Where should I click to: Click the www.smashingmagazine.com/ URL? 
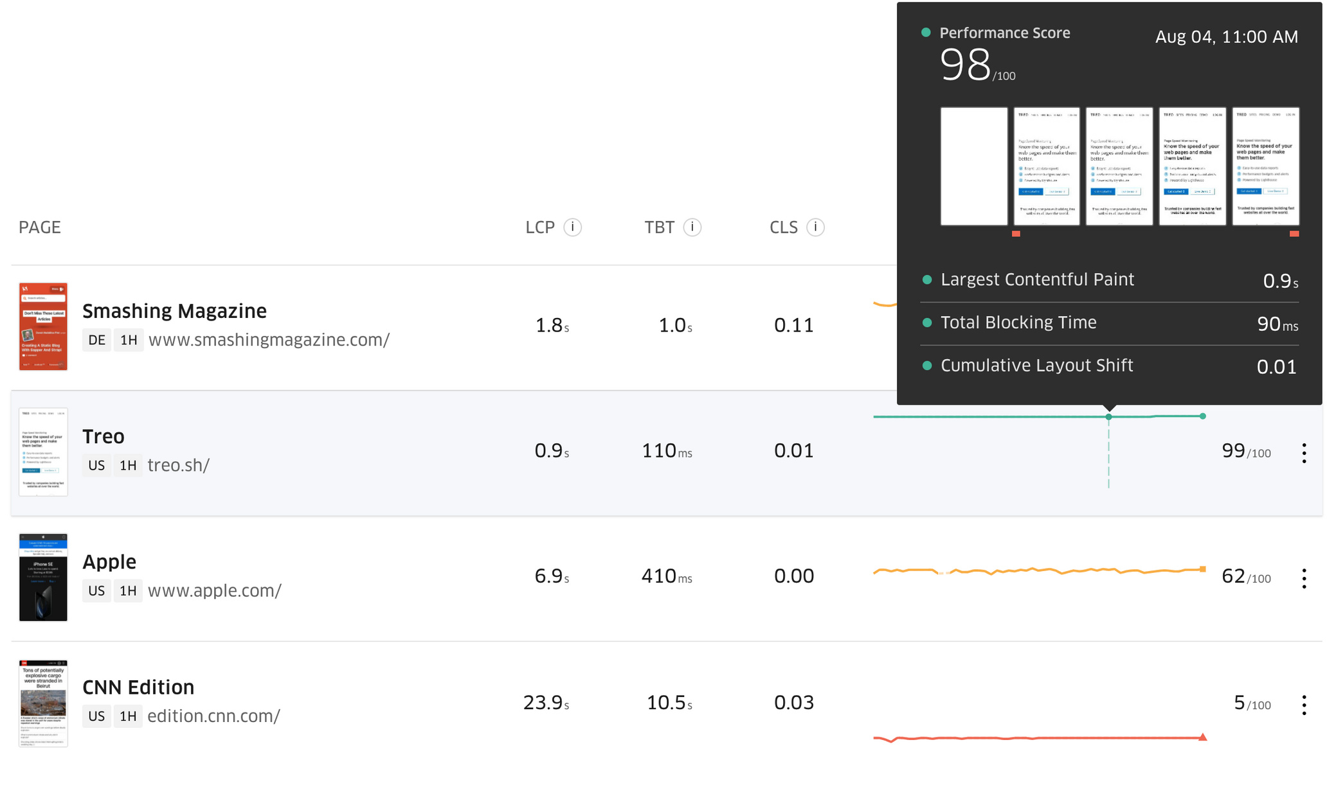(x=269, y=340)
